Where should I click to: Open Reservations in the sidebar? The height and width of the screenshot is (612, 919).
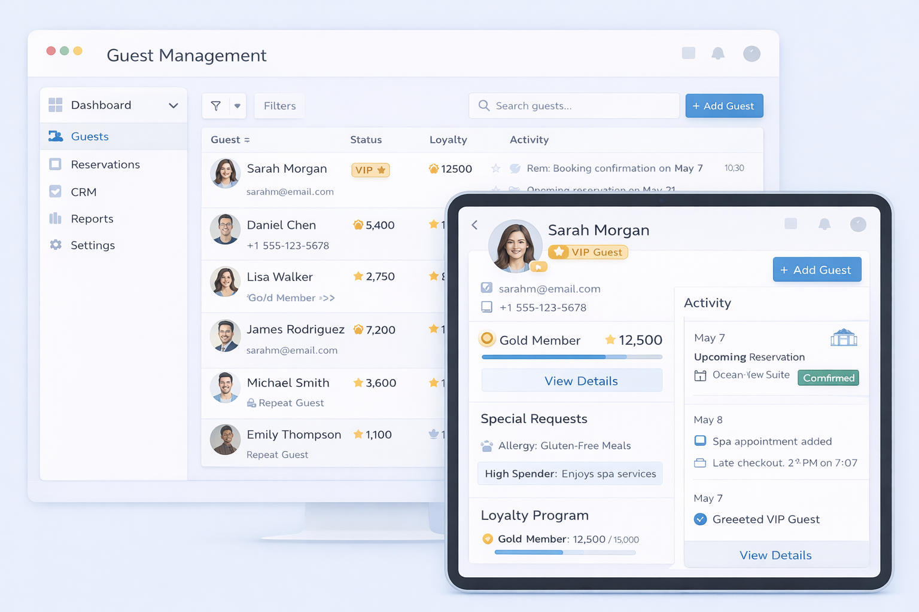pos(105,164)
